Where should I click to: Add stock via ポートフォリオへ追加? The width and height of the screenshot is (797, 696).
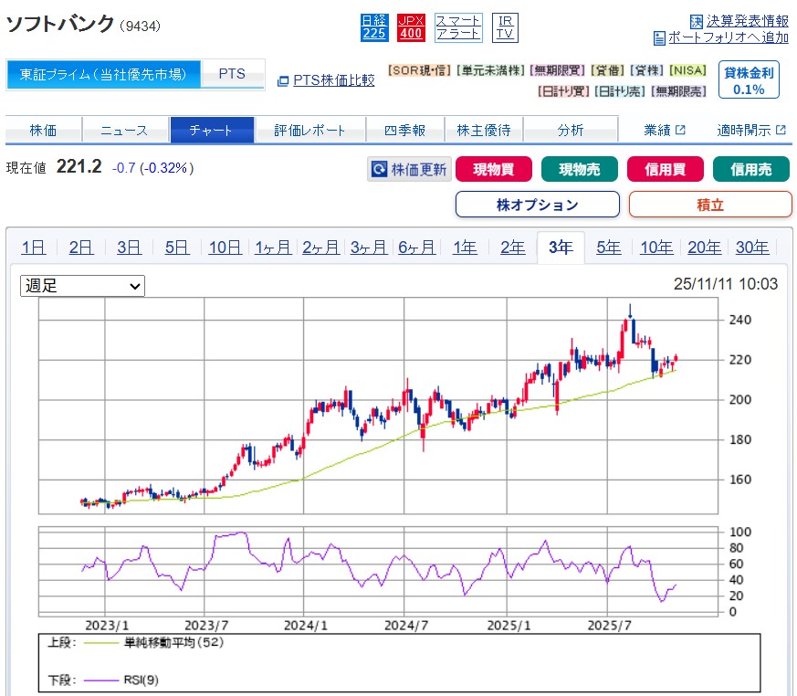[x=721, y=37]
